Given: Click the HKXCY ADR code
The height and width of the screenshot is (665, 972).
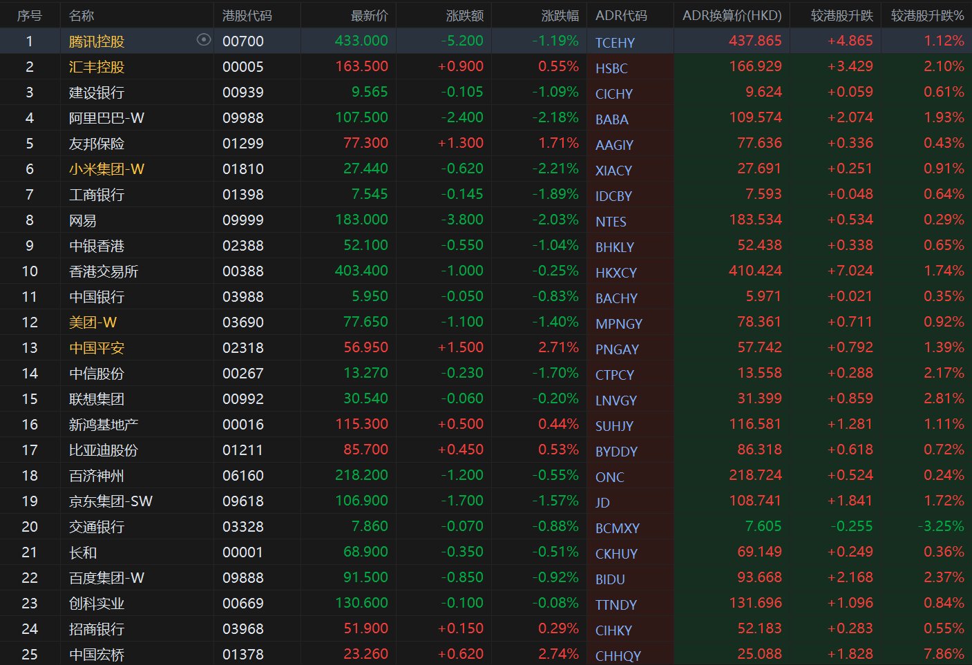Looking at the screenshot, I should [x=616, y=273].
